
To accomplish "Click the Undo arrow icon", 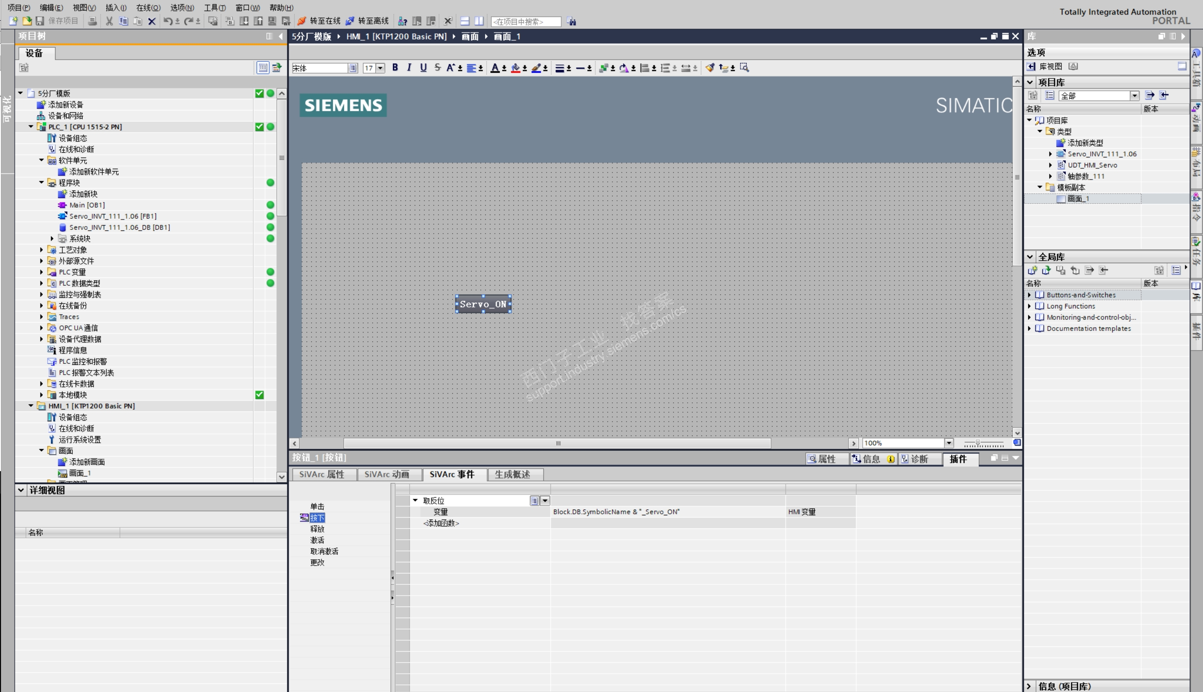I will (167, 21).
